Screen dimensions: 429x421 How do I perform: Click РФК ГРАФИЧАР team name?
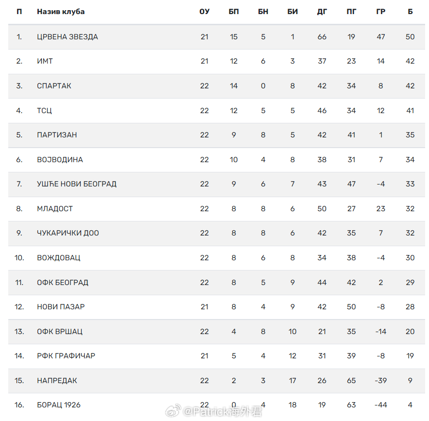[x=66, y=356]
